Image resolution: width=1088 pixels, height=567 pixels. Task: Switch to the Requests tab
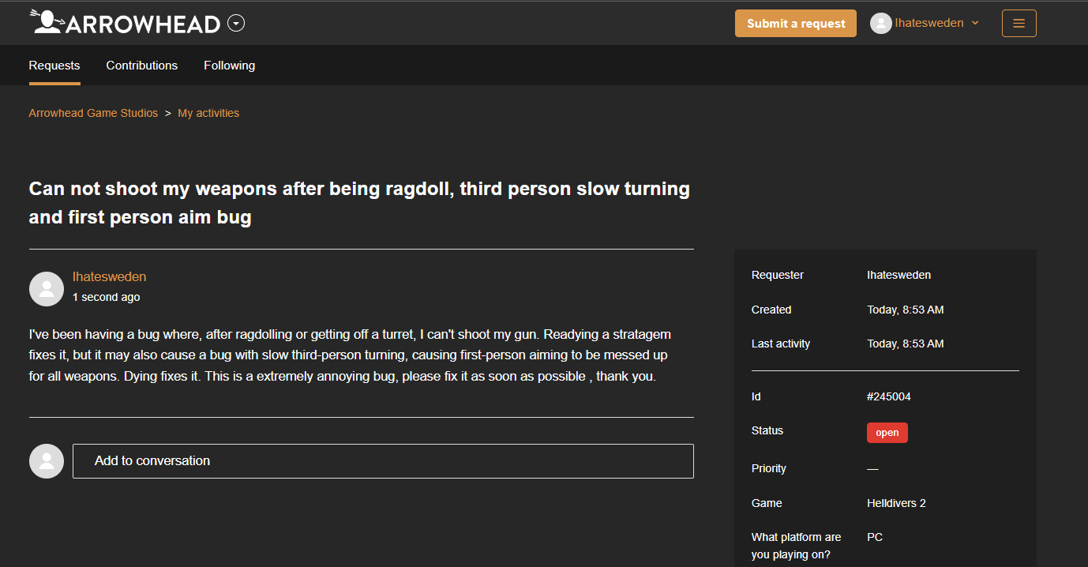pyautogui.click(x=54, y=66)
